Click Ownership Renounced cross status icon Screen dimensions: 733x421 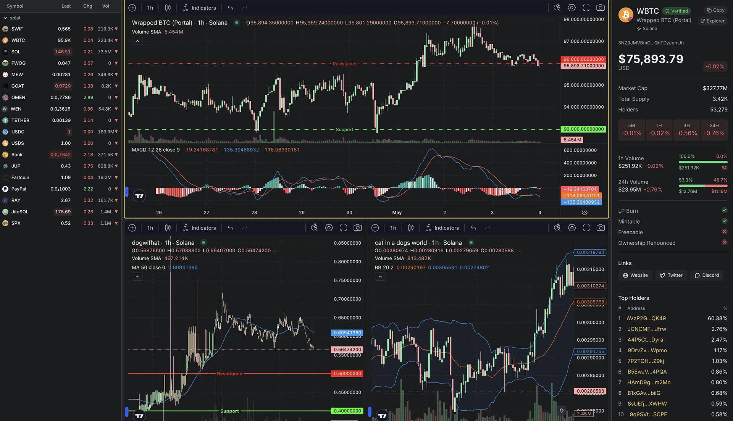(724, 242)
